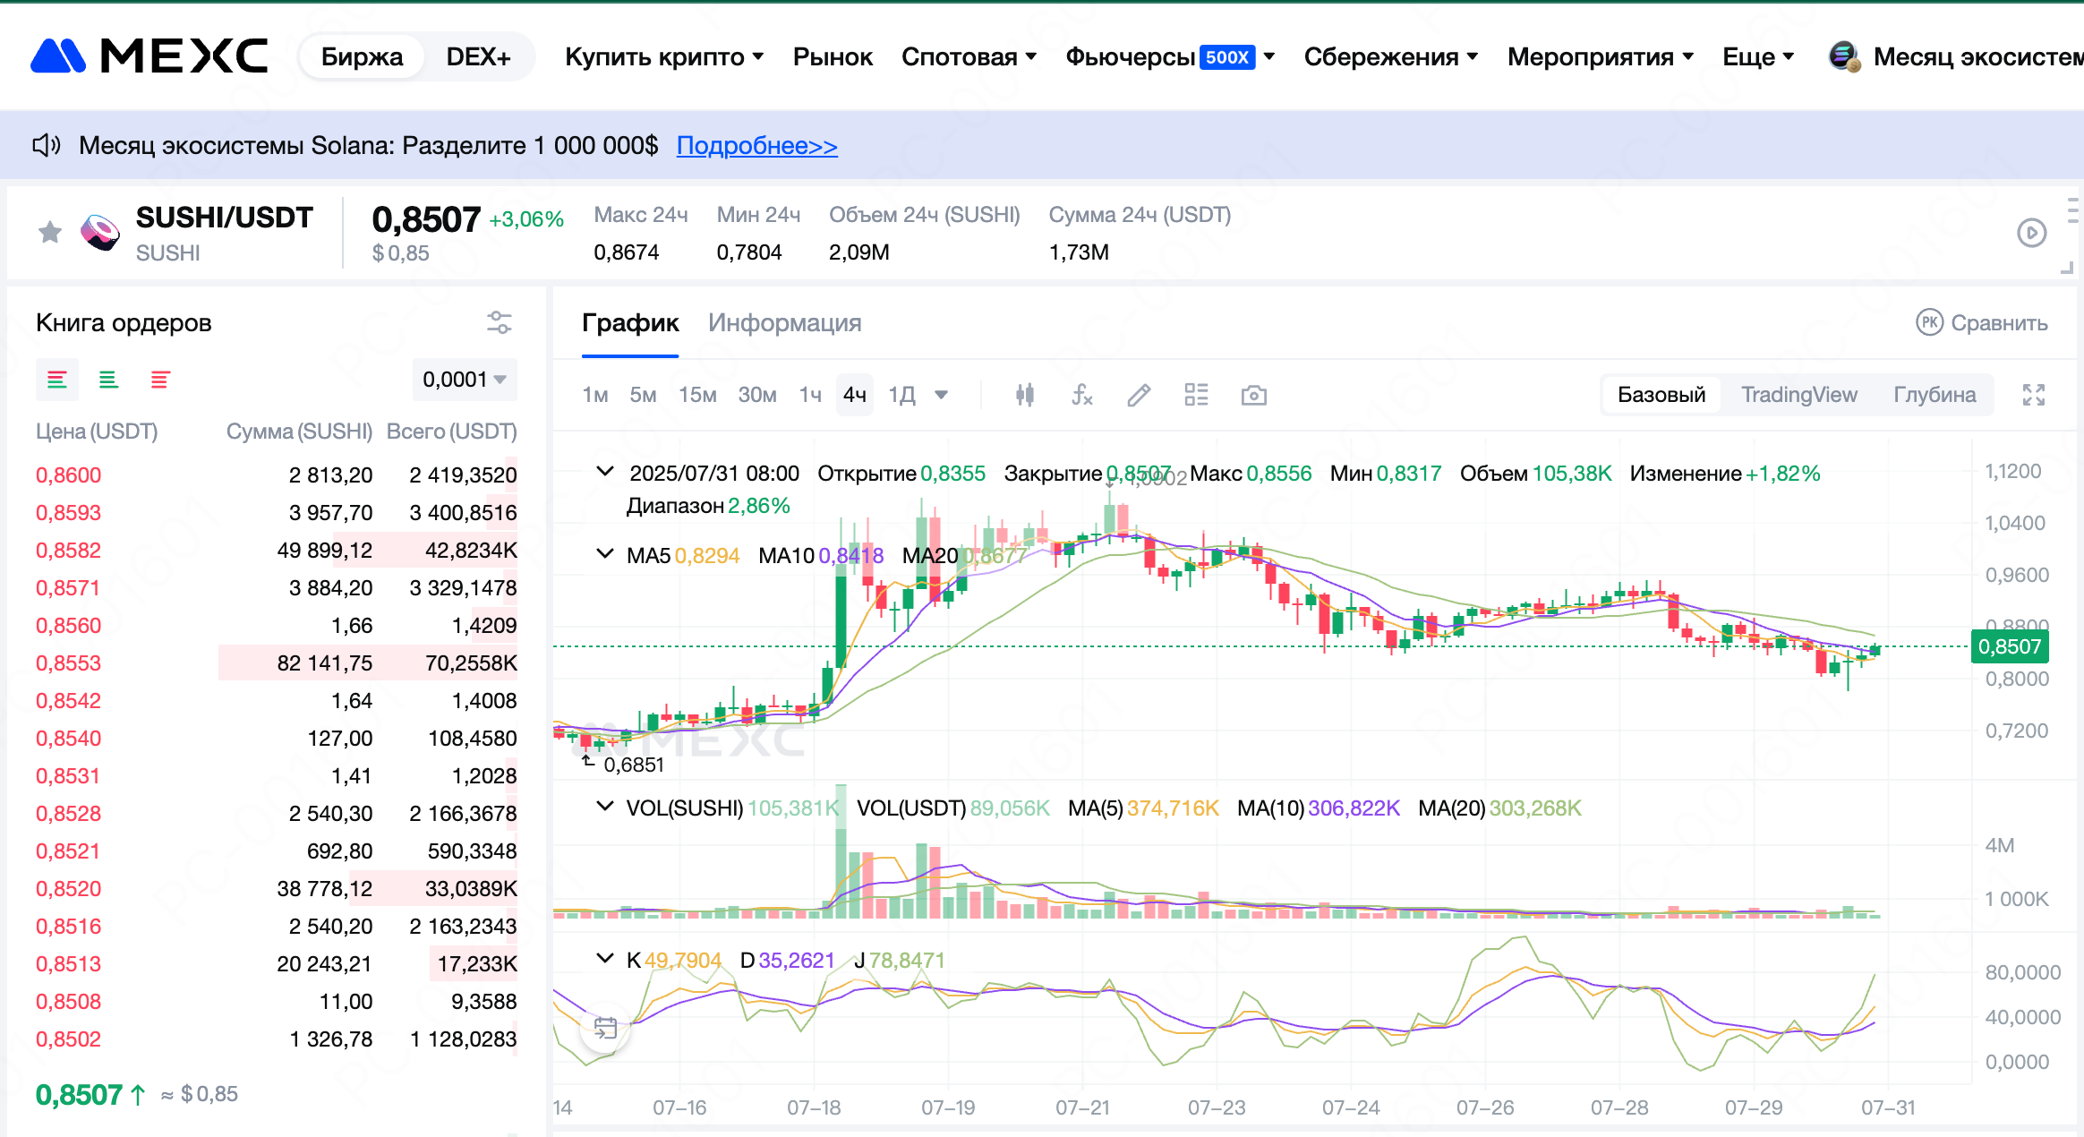Click ask price 0,8520 row
2084x1137 pixels.
(x=277, y=888)
